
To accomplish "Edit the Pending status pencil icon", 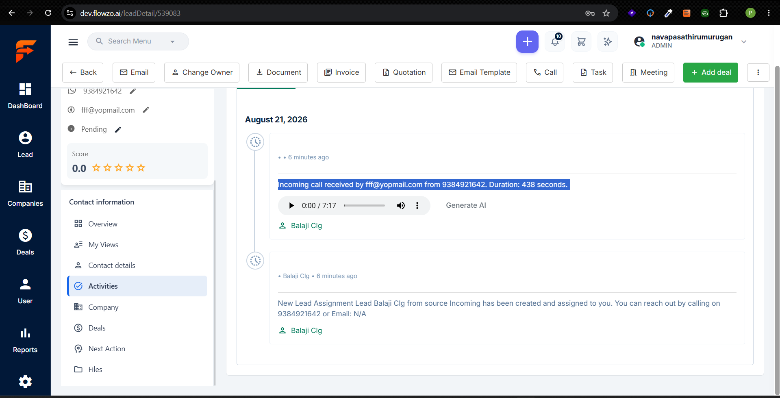I will (118, 129).
